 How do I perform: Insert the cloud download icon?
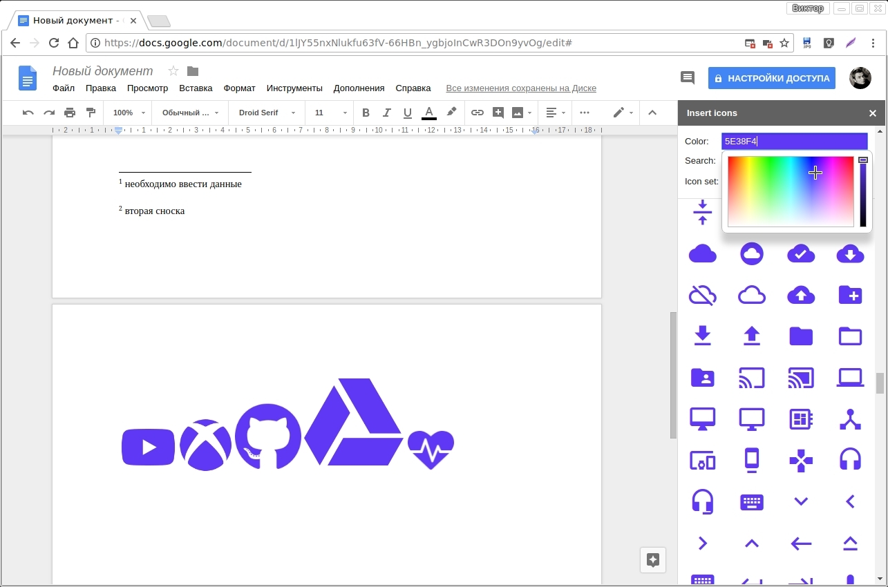[850, 254]
